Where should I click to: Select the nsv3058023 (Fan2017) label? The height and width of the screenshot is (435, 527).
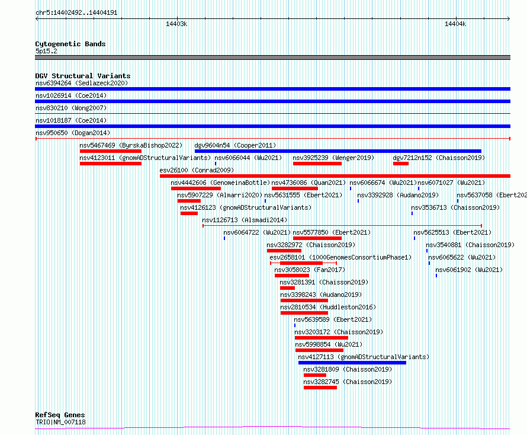pos(310,270)
